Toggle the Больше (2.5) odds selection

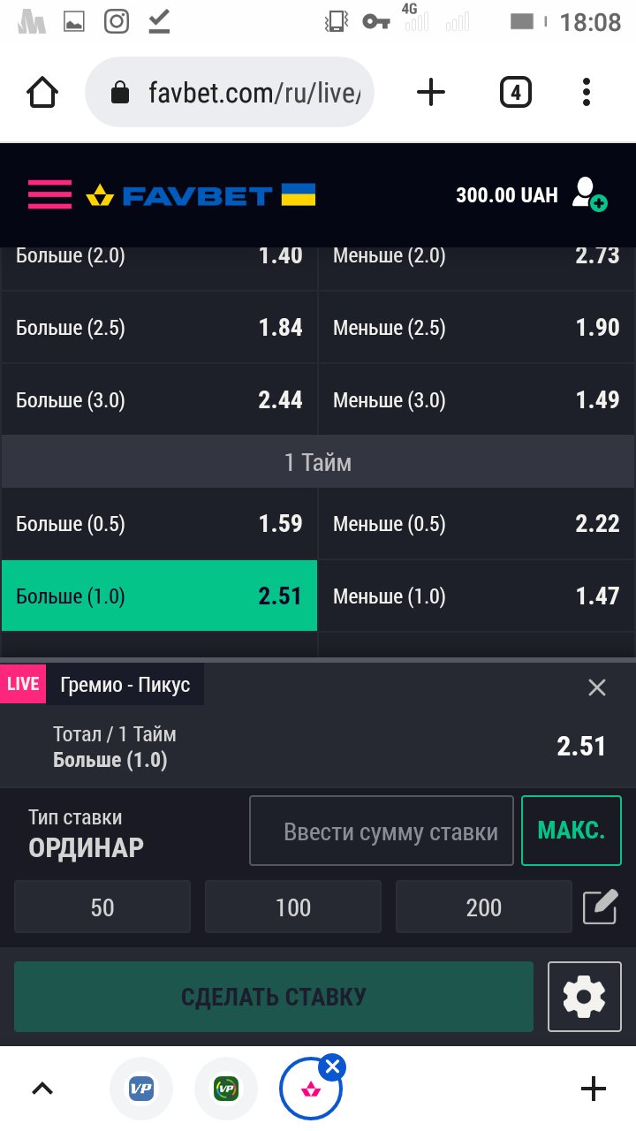(x=159, y=327)
